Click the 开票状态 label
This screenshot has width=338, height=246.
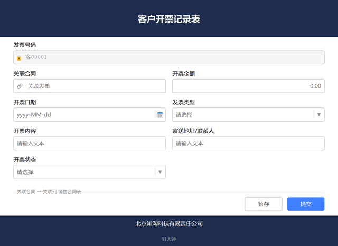(x=25, y=159)
